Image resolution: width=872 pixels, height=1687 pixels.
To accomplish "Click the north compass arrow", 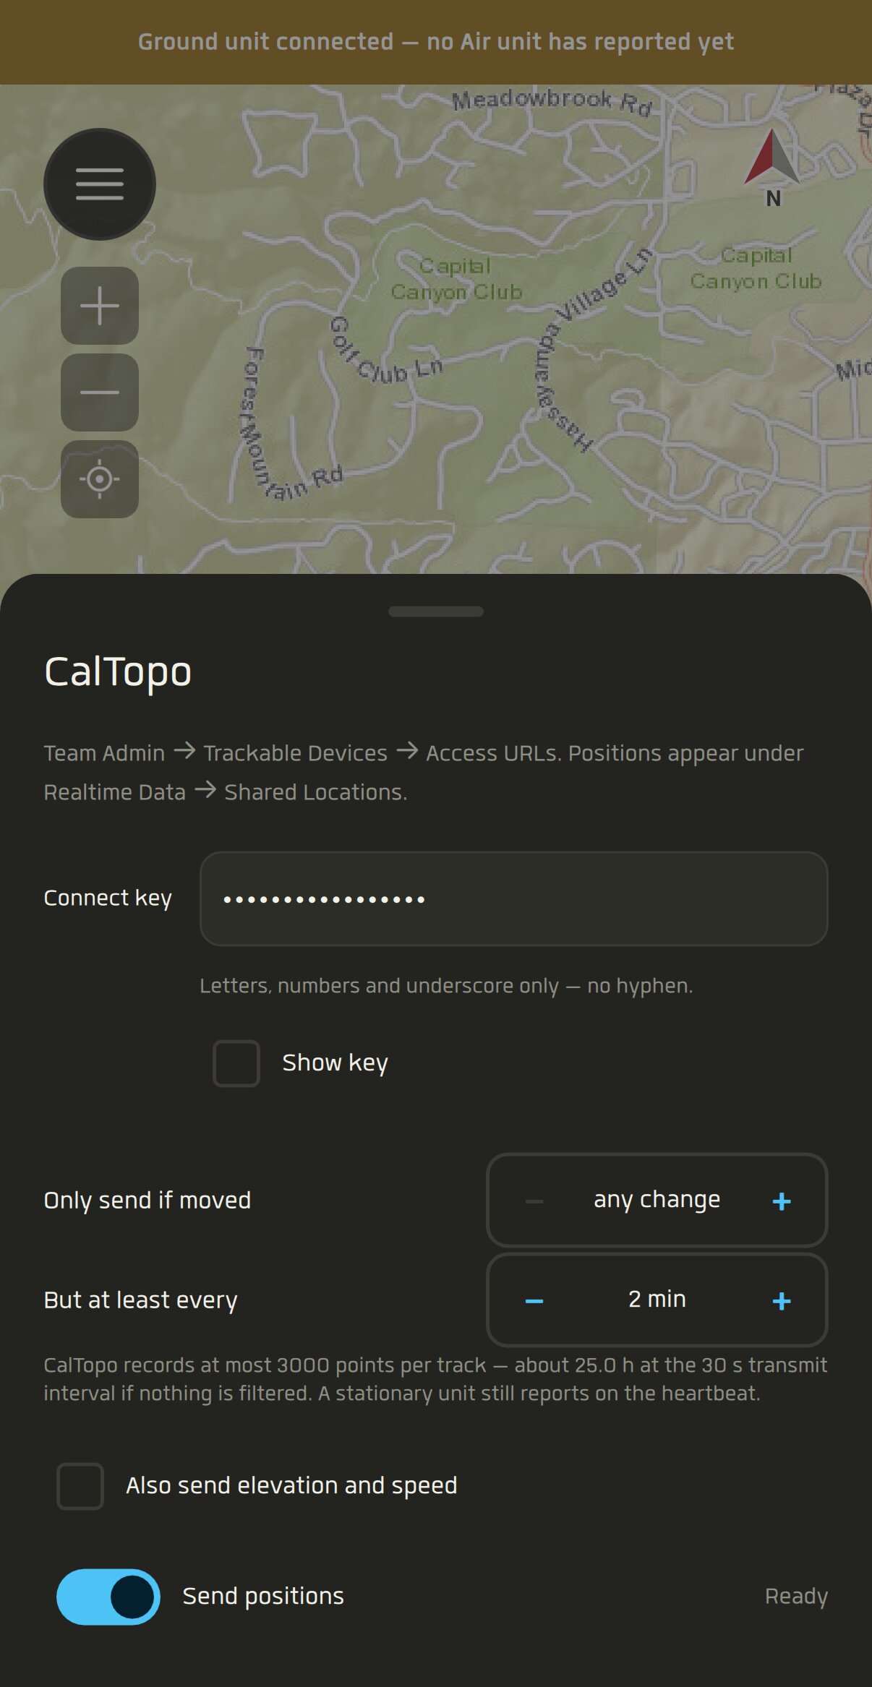I will click(x=772, y=168).
